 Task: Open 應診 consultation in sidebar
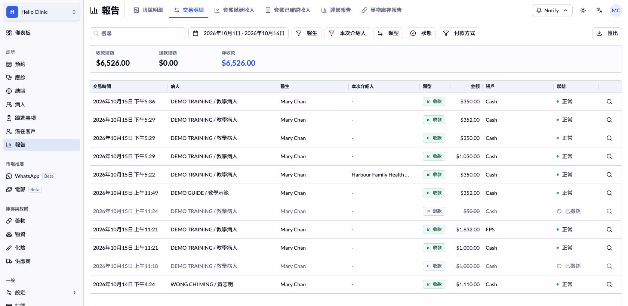tap(41, 78)
